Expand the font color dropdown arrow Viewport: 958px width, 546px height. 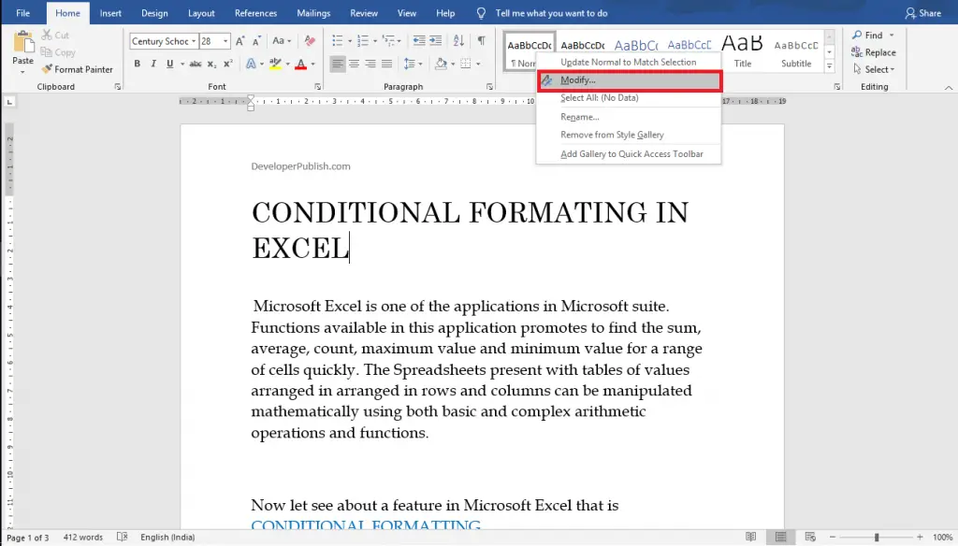312,64
